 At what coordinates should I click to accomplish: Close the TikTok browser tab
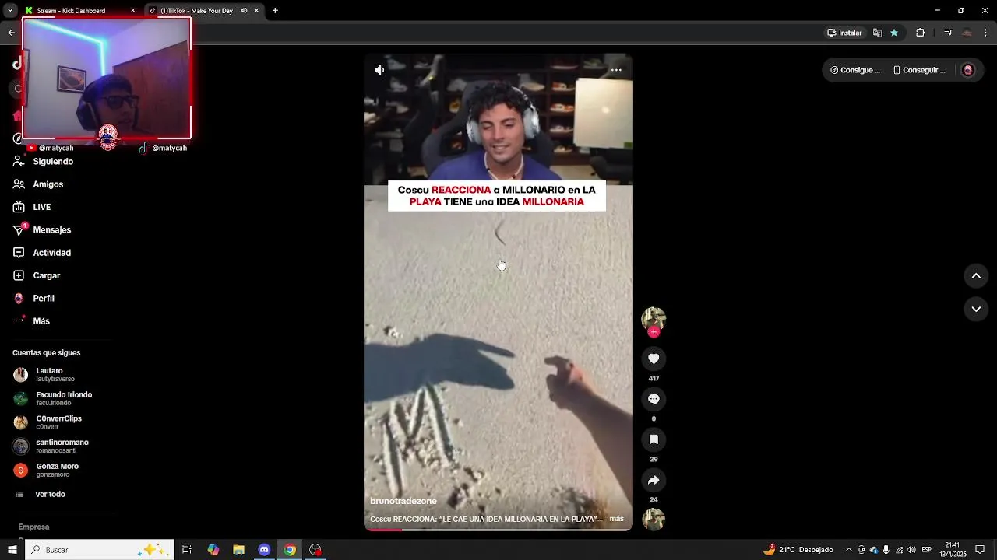pos(256,11)
